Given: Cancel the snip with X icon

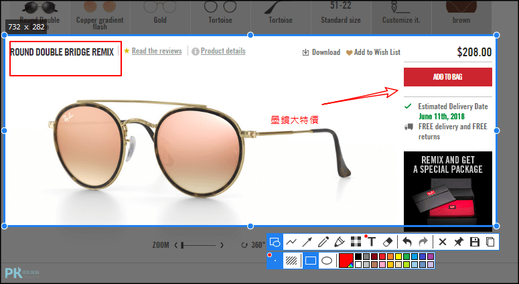Looking at the screenshot, I should pyautogui.click(x=443, y=242).
